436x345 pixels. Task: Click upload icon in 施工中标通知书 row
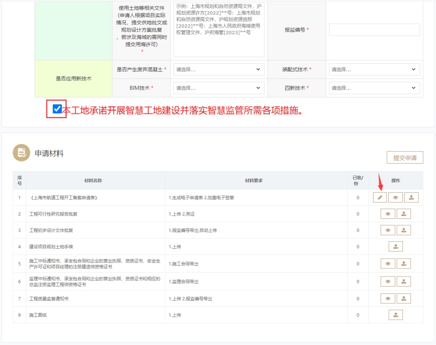403,264
